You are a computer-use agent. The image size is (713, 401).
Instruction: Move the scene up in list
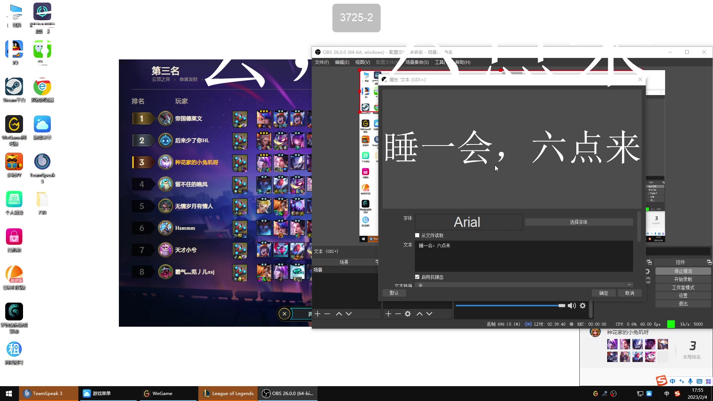click(x=339, y=314)
